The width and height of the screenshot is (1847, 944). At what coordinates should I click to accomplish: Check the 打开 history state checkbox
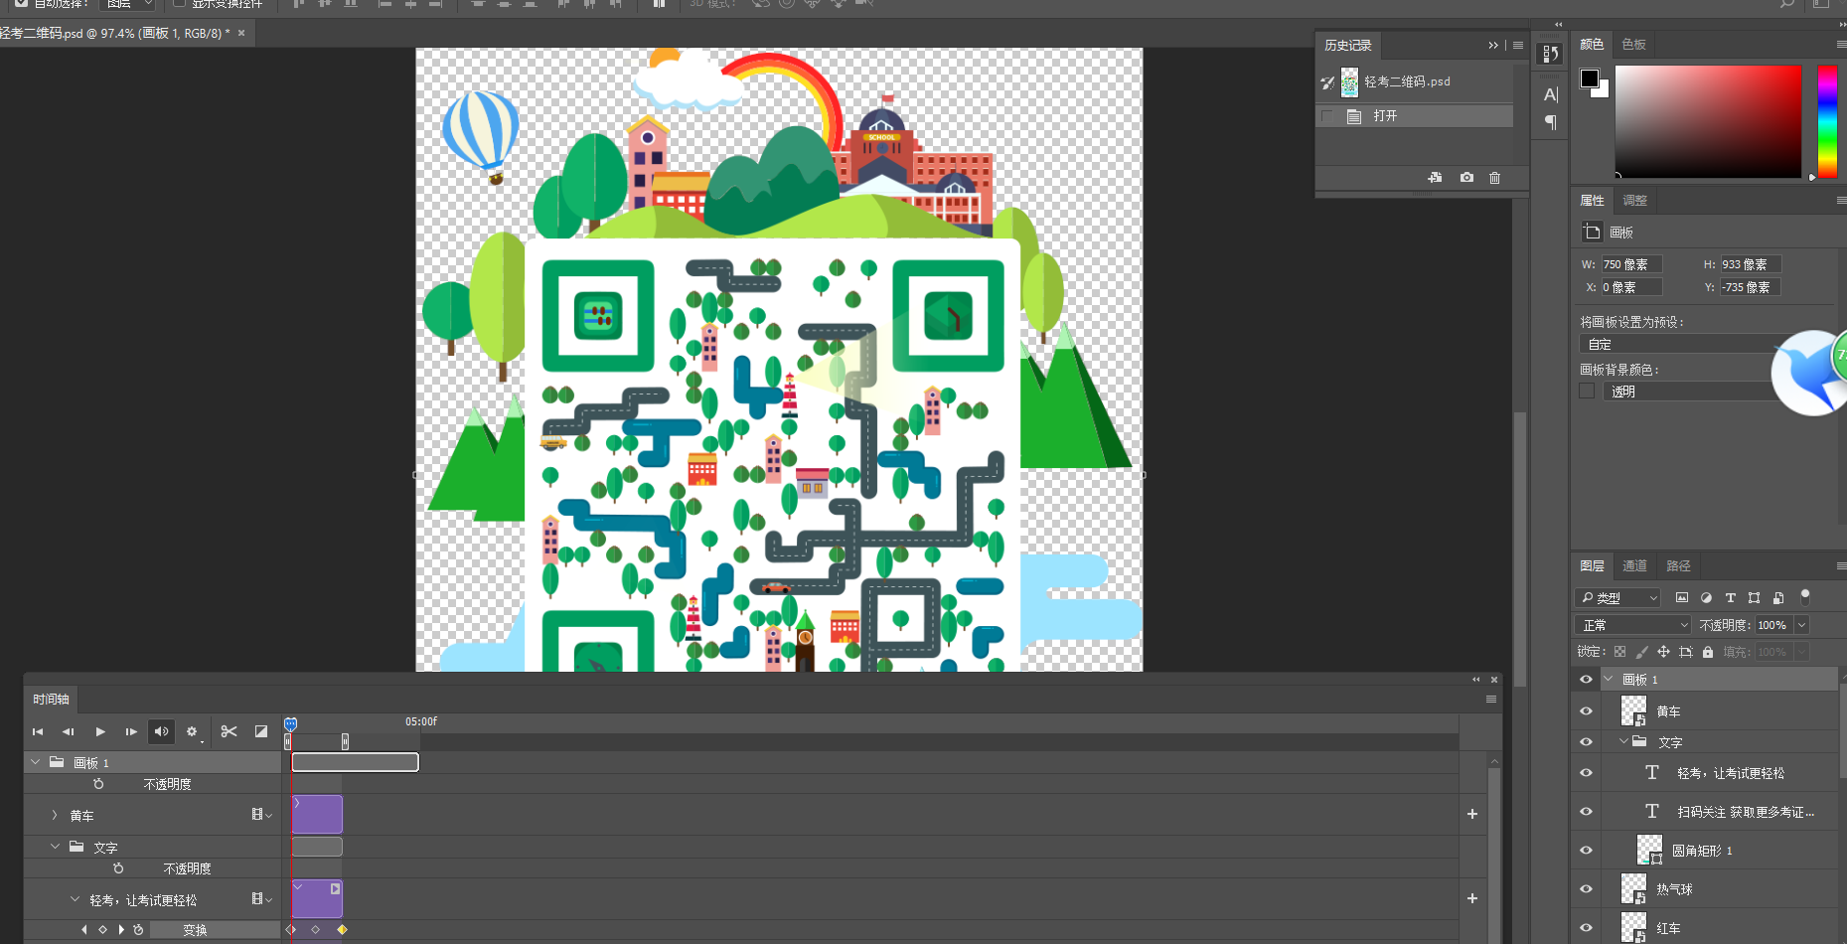(1327, 116)
